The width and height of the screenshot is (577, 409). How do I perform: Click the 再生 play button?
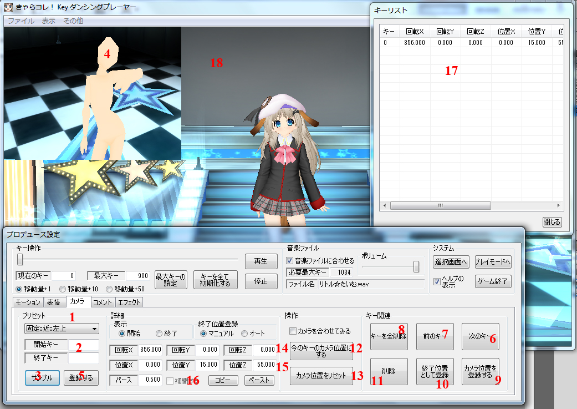[261, 261]
